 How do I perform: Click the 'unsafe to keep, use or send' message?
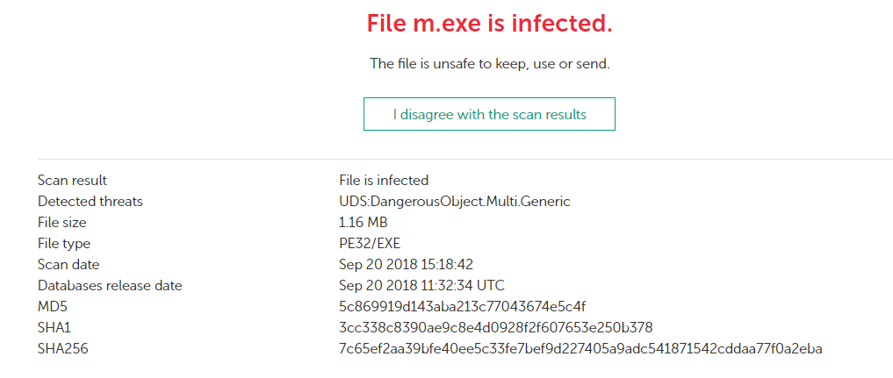coord(489,64)
